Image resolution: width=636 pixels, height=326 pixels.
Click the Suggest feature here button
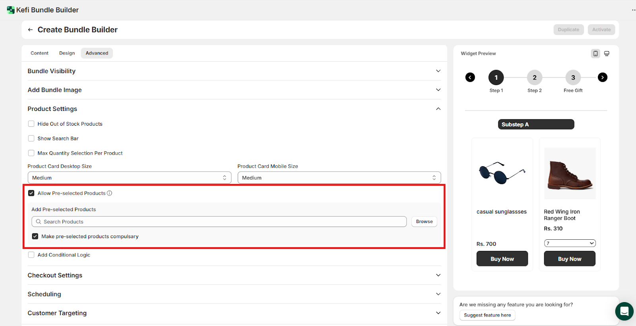coord(487,315)
